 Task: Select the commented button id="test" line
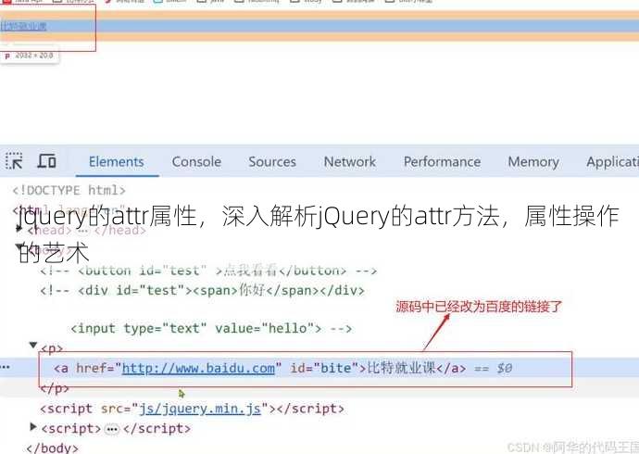(x=208, y=271)
